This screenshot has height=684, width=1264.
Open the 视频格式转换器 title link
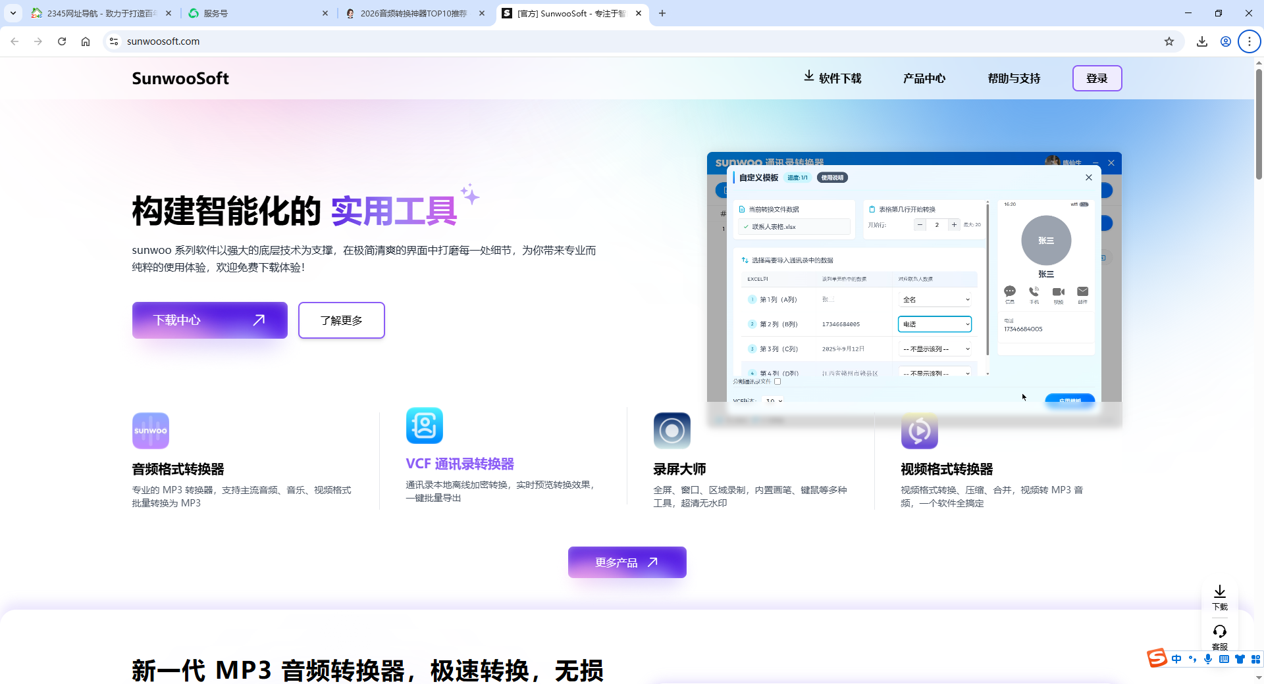click(x=947, y=469)
